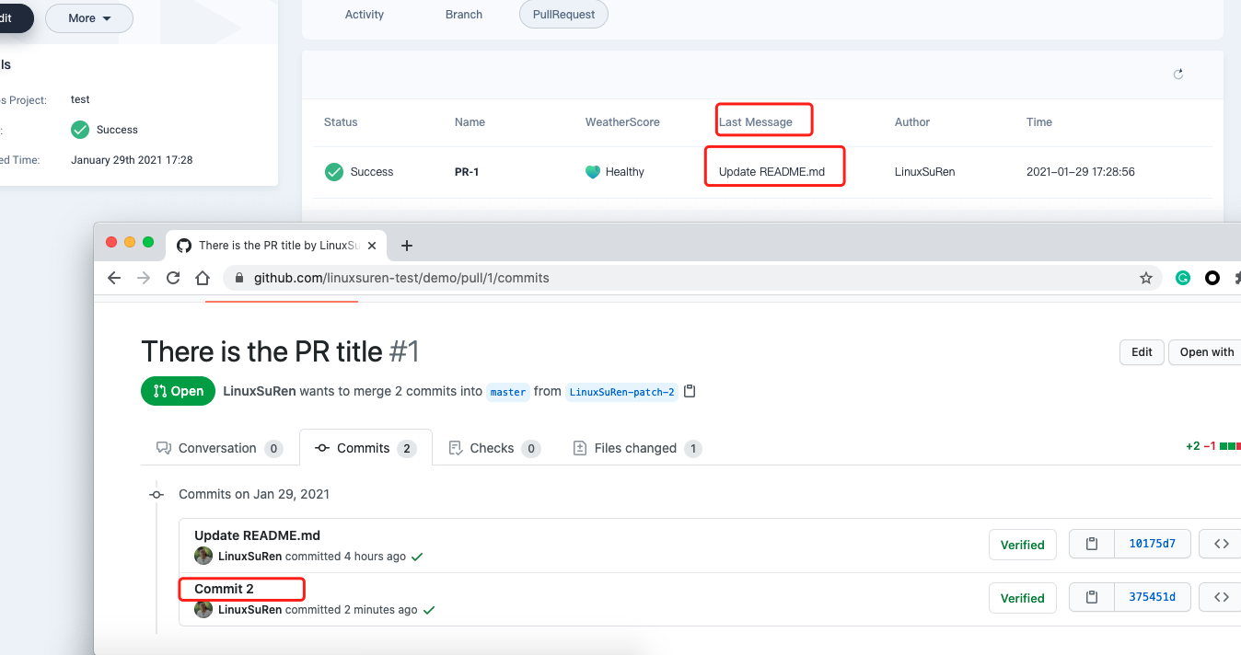Reload the GitHub page
This screenshot has height=655, width=1241.
pos(173,278)
